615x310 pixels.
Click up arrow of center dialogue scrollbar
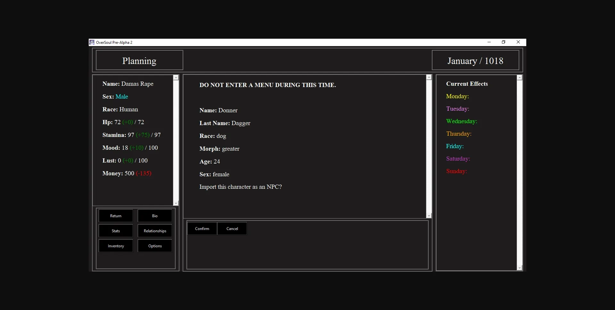tap(429, 77)
